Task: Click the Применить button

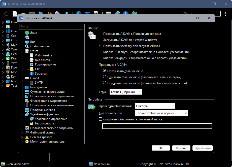Action: (x=203, y=148)
